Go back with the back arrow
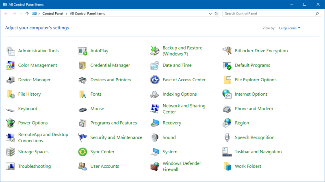This screenshot has width=325, height=182. [x=6, y=14]
